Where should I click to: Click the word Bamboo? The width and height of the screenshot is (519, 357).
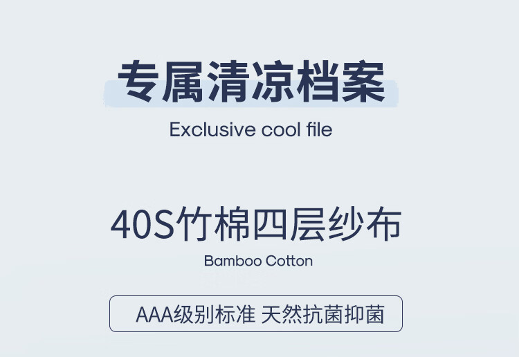click(x=233, y=261)
